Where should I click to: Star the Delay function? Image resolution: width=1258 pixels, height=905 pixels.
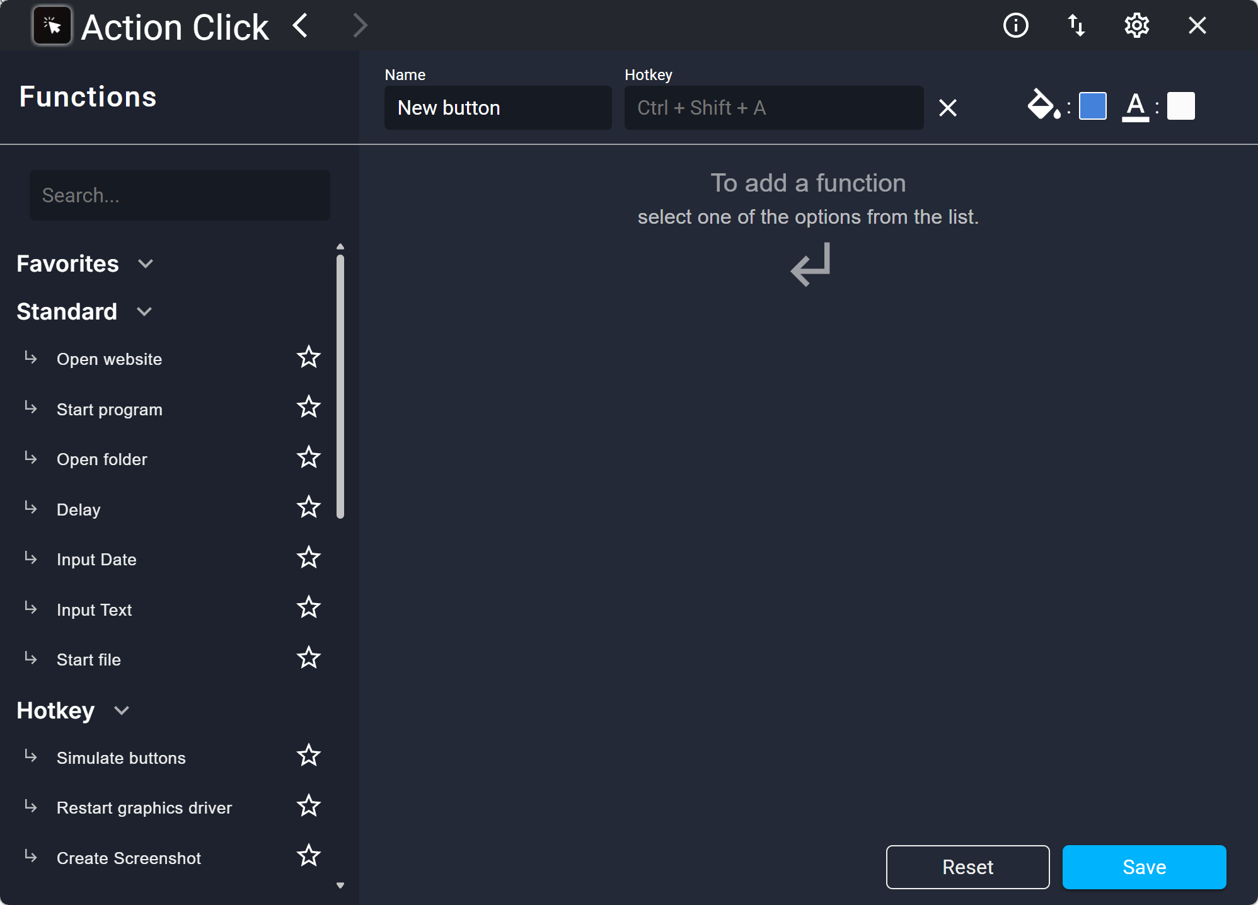click(x=308, y=507)
